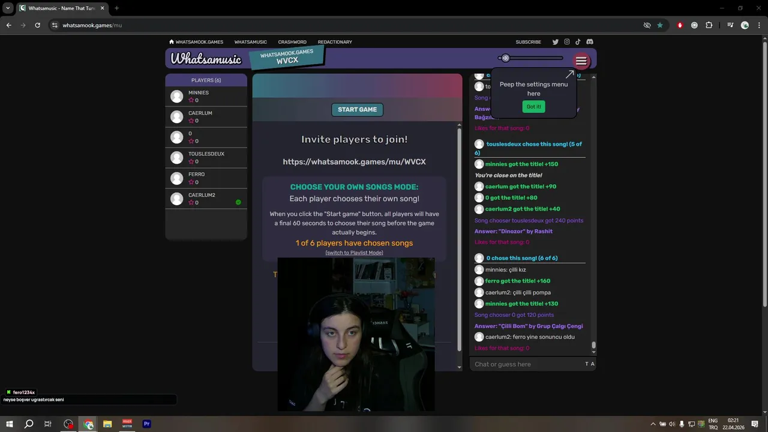Screen dimensions: 768x432
Task: Click the ENG TRQ language indicator
Action: tap(713, 424)
